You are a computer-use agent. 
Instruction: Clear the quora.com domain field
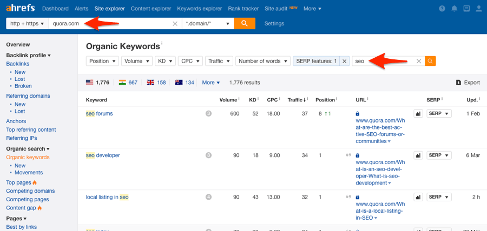(x=175, y=24)
